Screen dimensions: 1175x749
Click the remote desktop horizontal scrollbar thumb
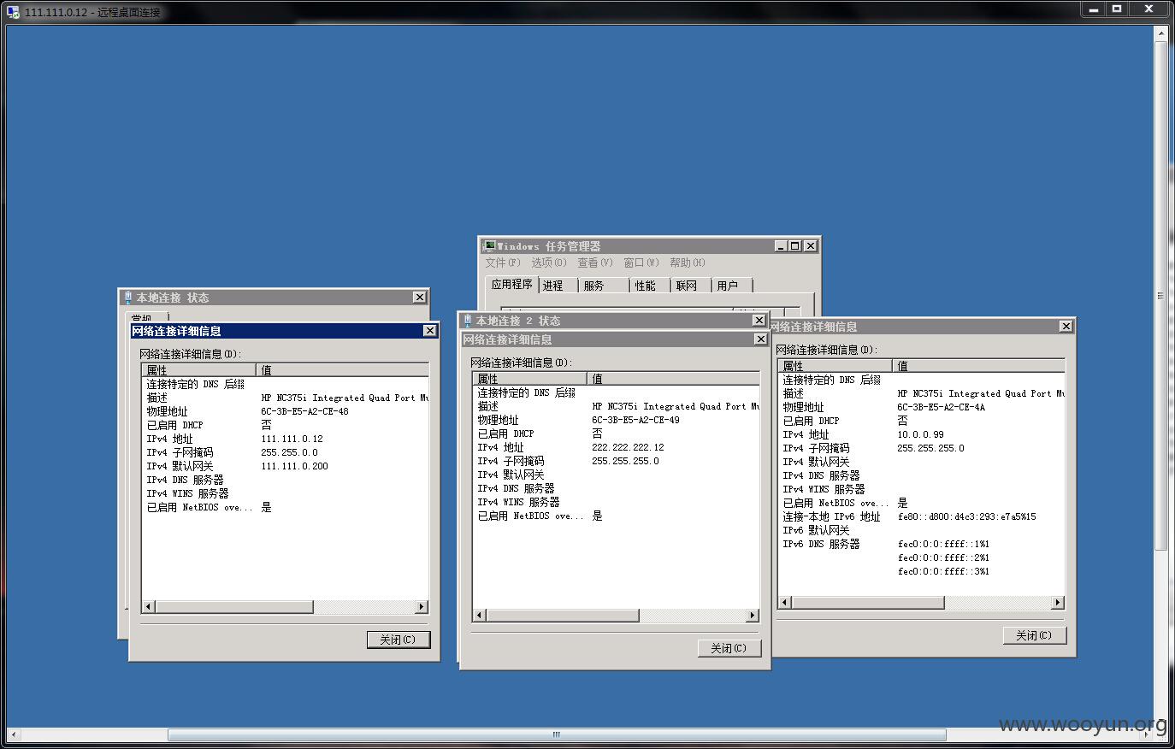(557, 734)
